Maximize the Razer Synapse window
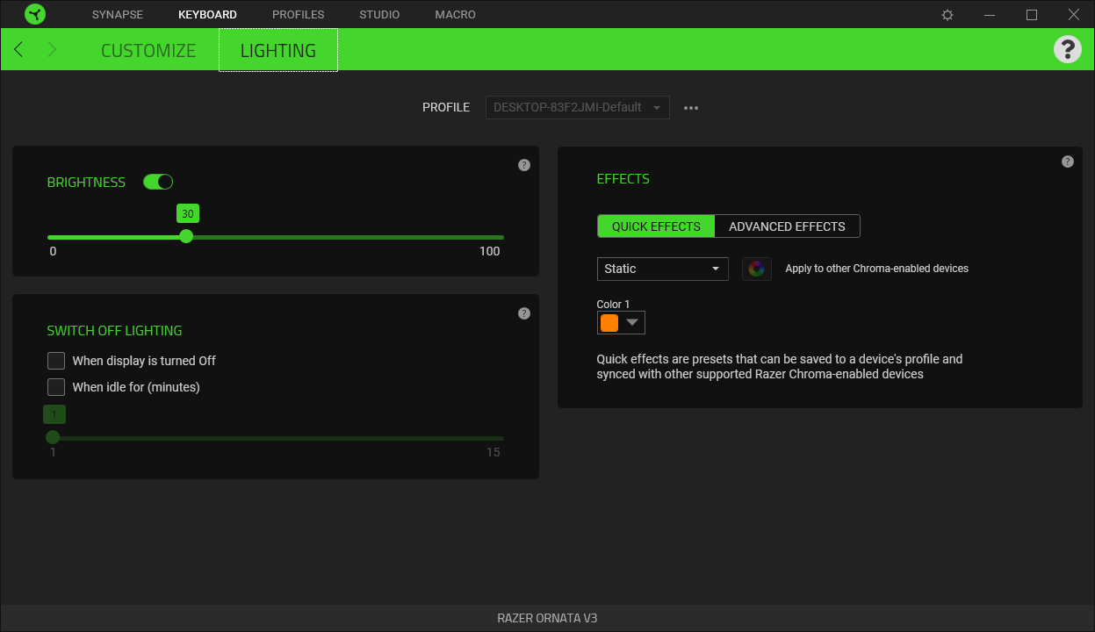The width and height of the screenshot is (1095, 632). (x=1032, y=15)
